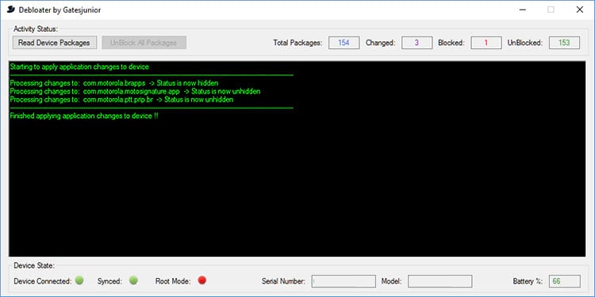Viewport: 595px width, 297px height.
Task: Click inside the Model field
Action: (440, 281)
